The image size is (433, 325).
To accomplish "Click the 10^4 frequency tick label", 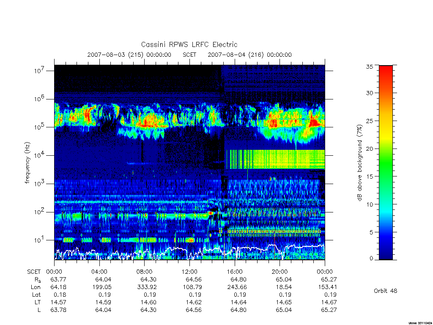I will click(x=39, y=155).
